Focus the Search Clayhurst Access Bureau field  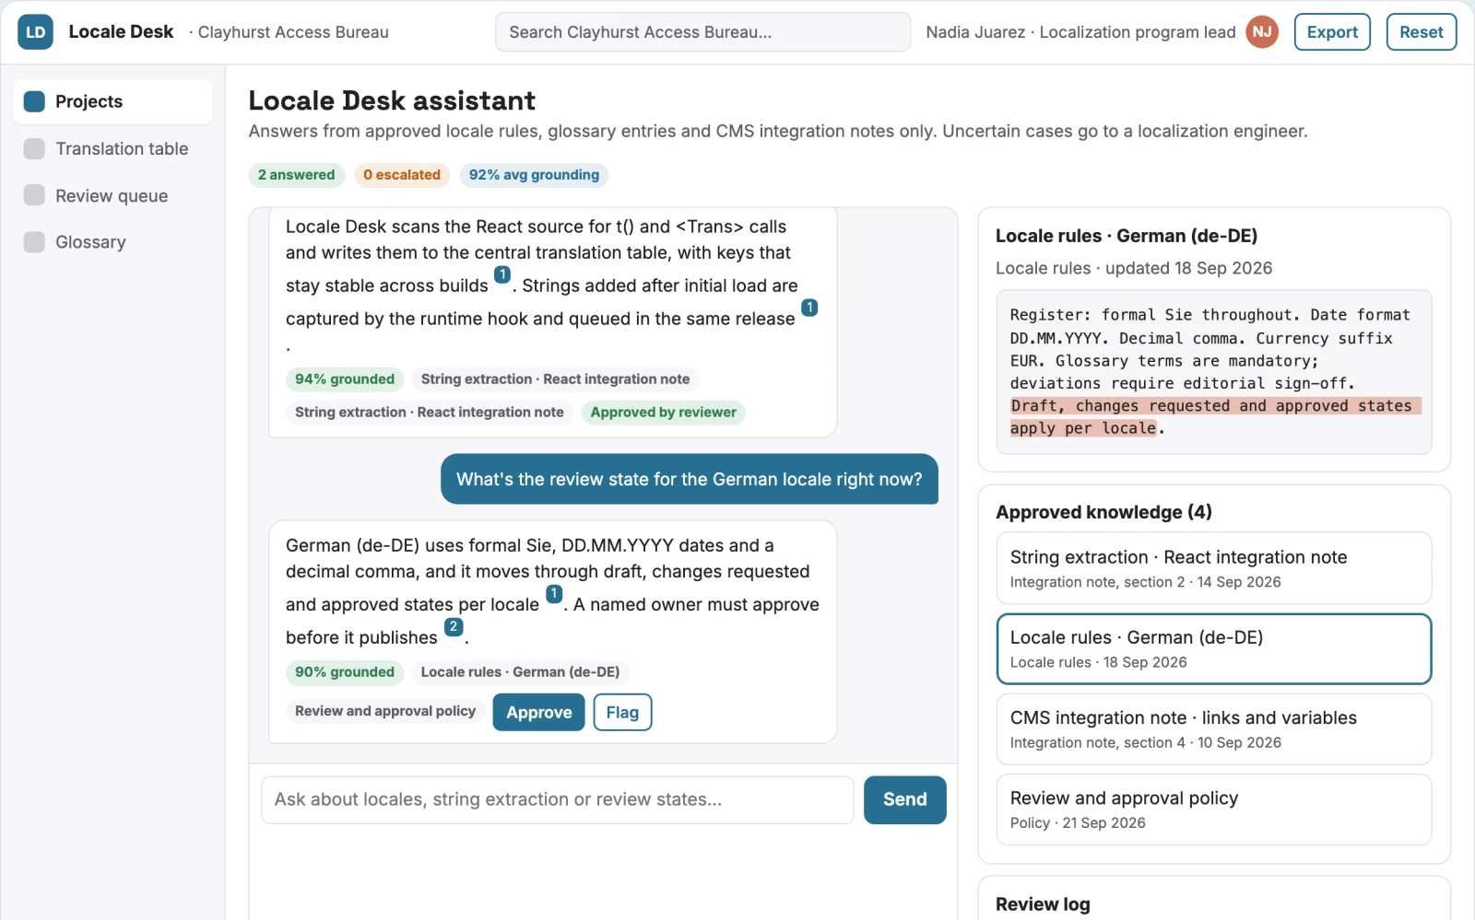(x=702, y=32)
